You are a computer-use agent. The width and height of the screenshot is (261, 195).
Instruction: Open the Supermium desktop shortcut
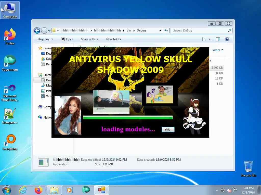point(10,63)
